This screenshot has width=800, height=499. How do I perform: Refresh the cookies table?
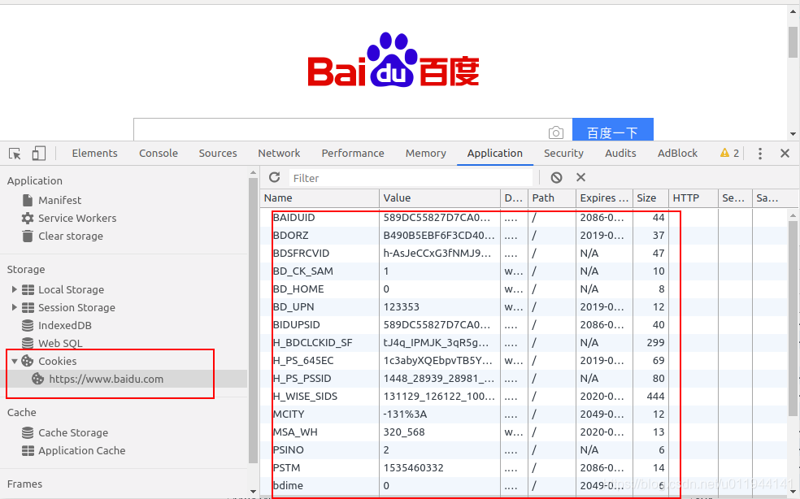[x=275, y=177]
